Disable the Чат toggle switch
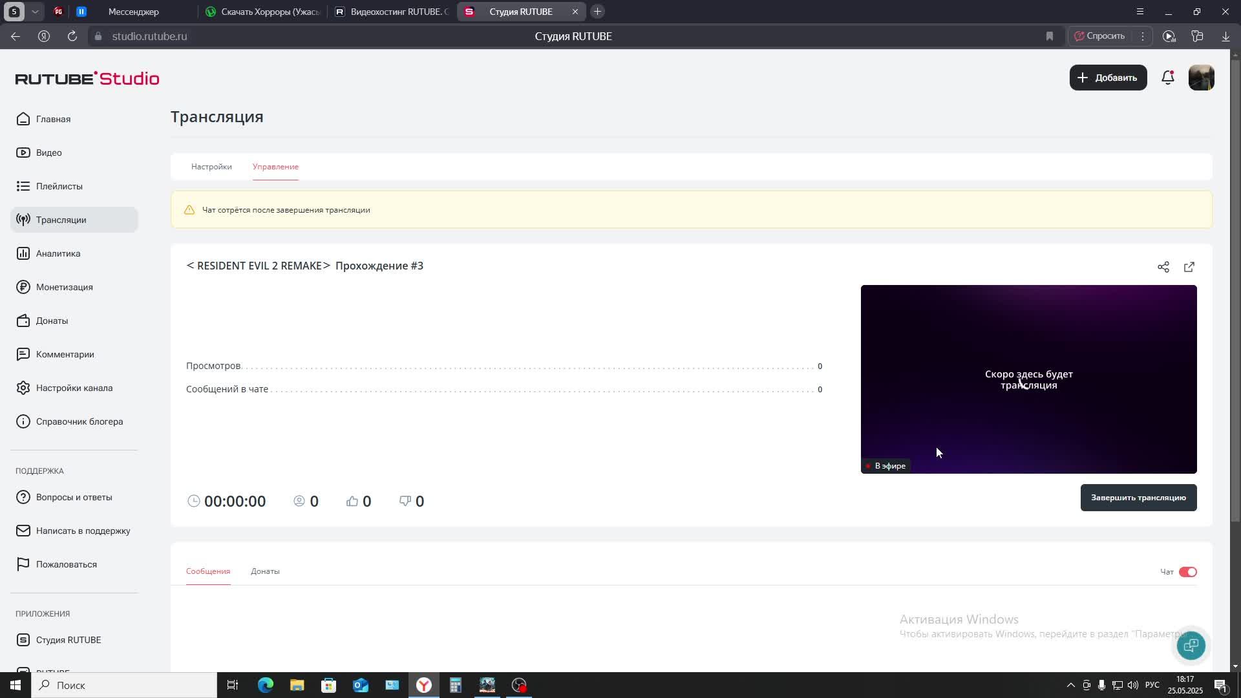This screenshot has height=698, width=1241. (x=1187, y=572)
